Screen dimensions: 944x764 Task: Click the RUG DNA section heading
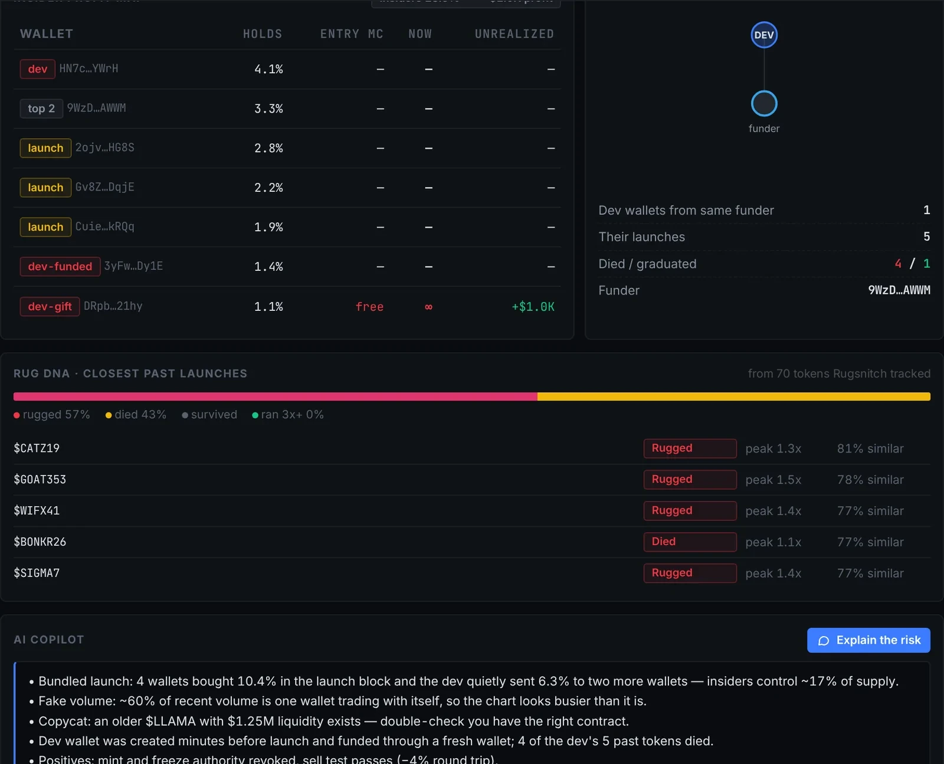pos(130,373)
